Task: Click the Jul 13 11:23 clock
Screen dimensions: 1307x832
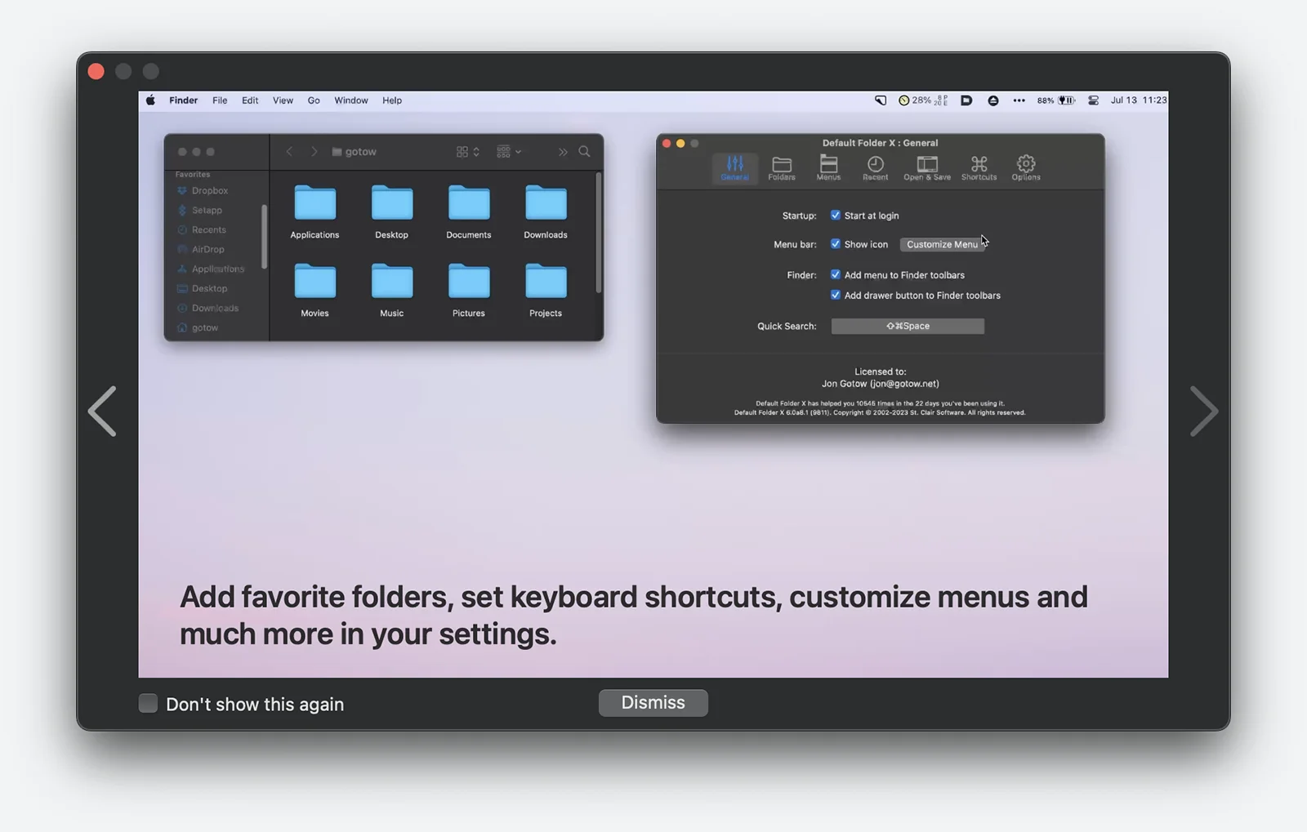Action: pyautogui.click(x=1139, y=100)
